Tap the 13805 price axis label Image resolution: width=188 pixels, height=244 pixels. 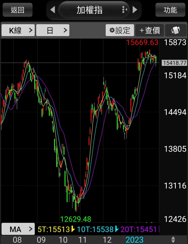click(x=175, y=149)
